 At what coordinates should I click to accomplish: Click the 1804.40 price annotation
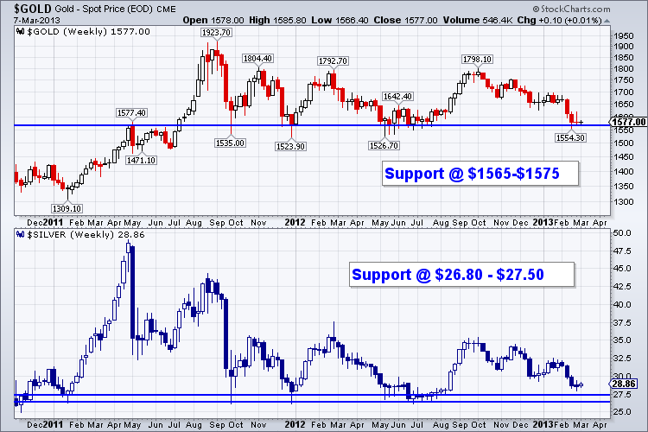tap(257, 58)
